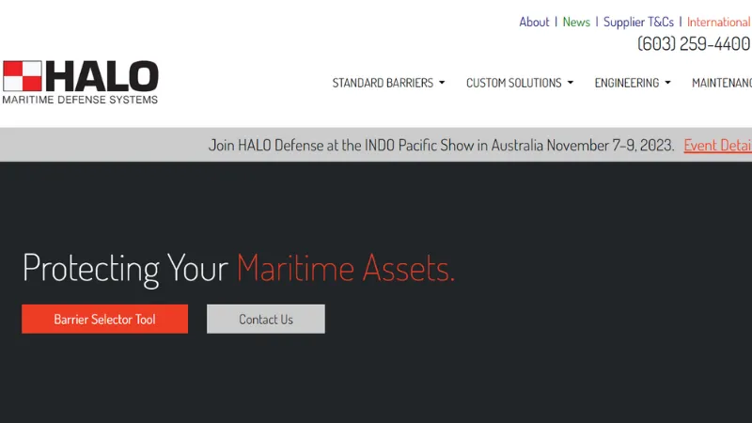Expand the Engineering dropdown caret
This screenshot has height=423, width=752.
(x=667, y=83)
